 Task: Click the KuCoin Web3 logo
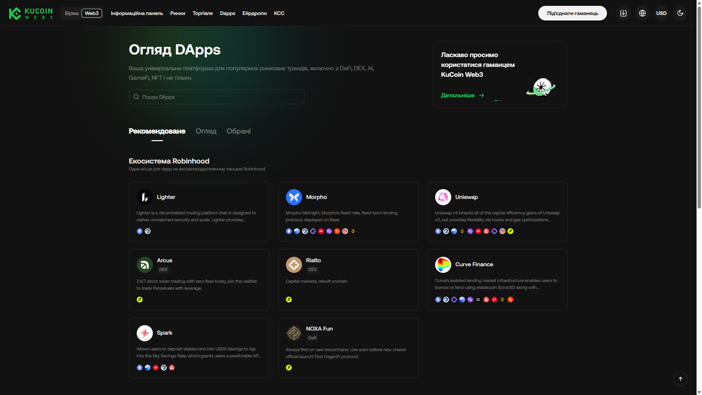pyautogui.click(x=31, y=13)
